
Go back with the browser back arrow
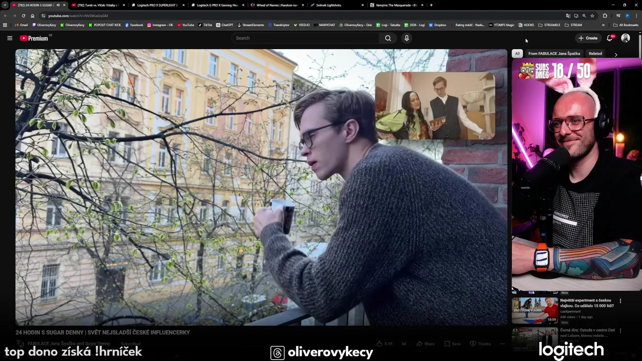pos(6,16)
